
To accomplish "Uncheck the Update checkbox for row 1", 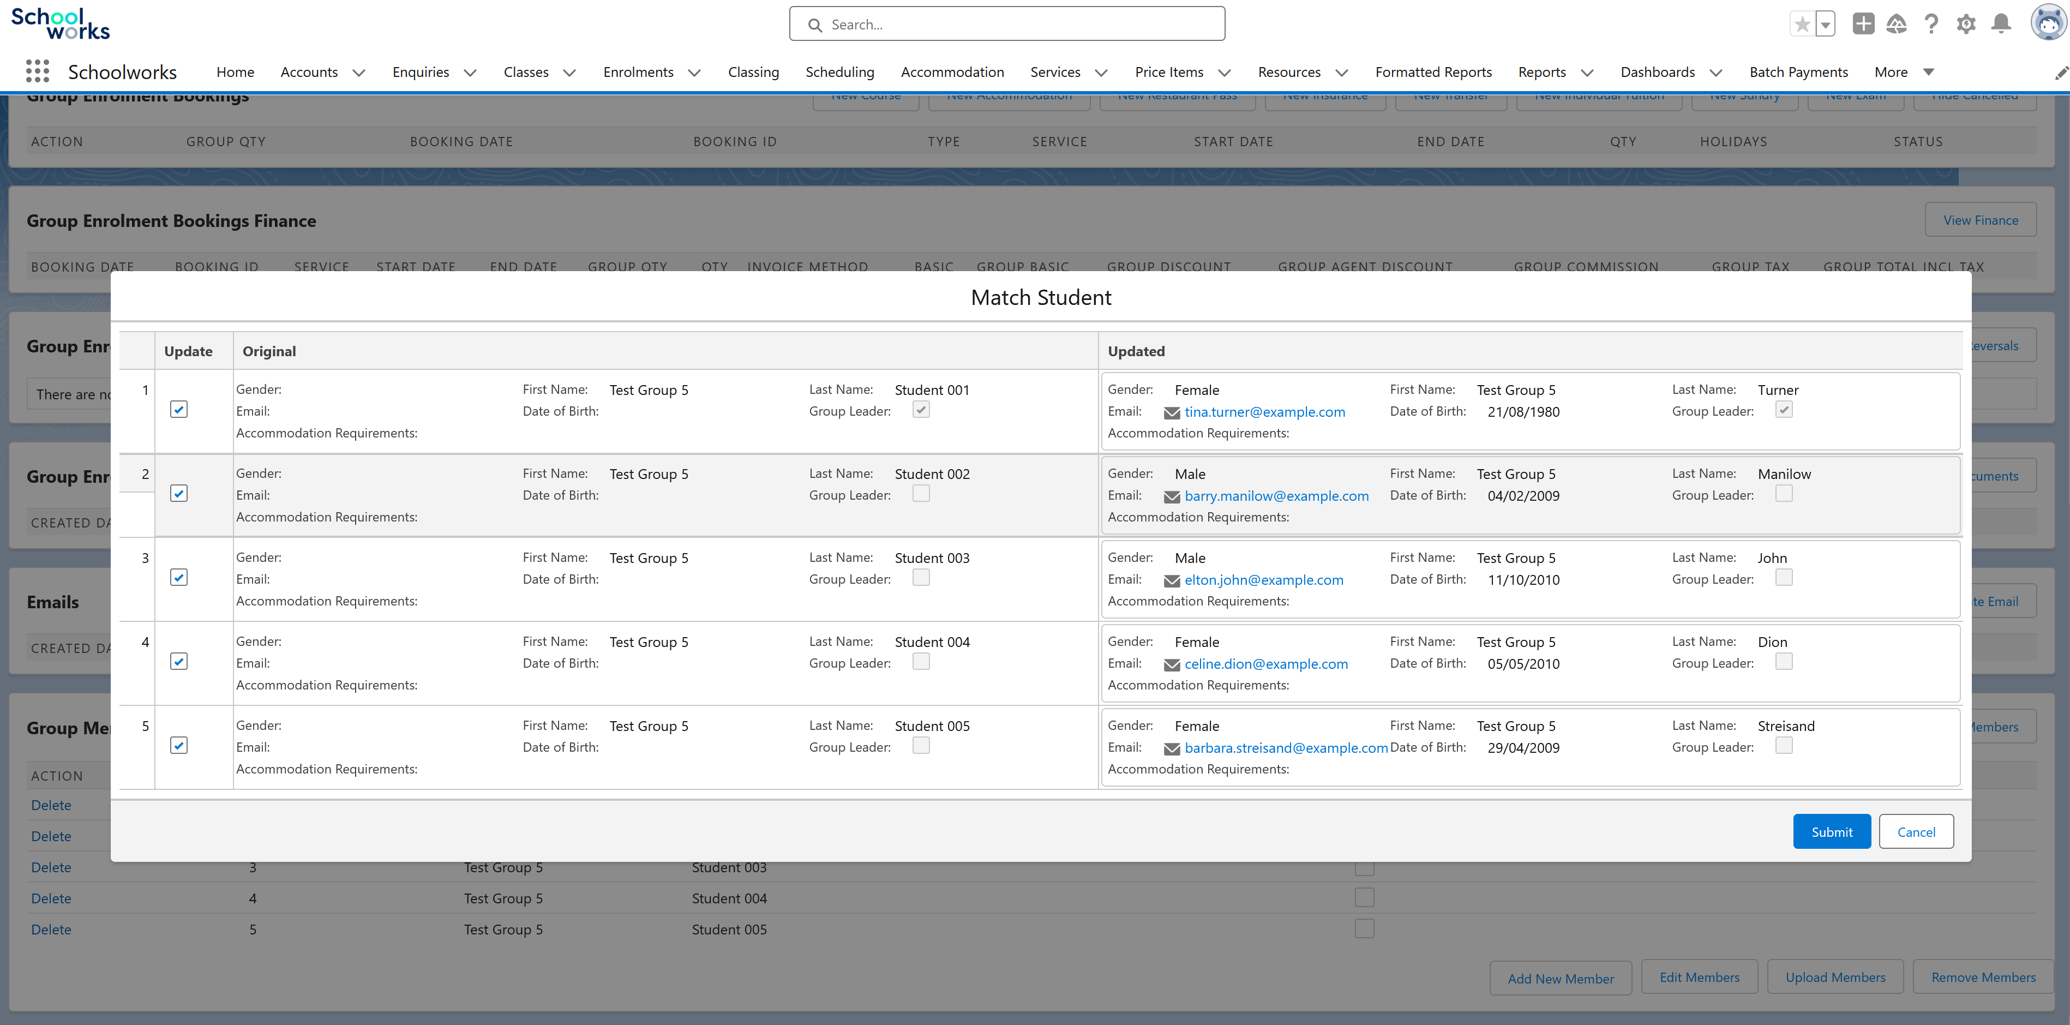I will pyautogui.click(x=179, y=410).
